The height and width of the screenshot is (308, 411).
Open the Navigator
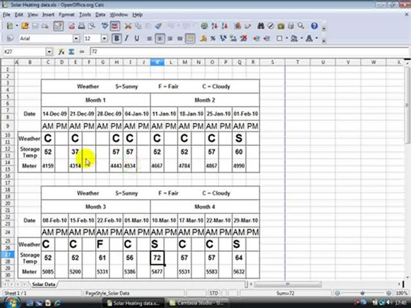tap(271, 26)
